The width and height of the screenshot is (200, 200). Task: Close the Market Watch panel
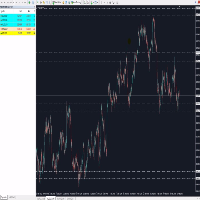pos(35,7)
